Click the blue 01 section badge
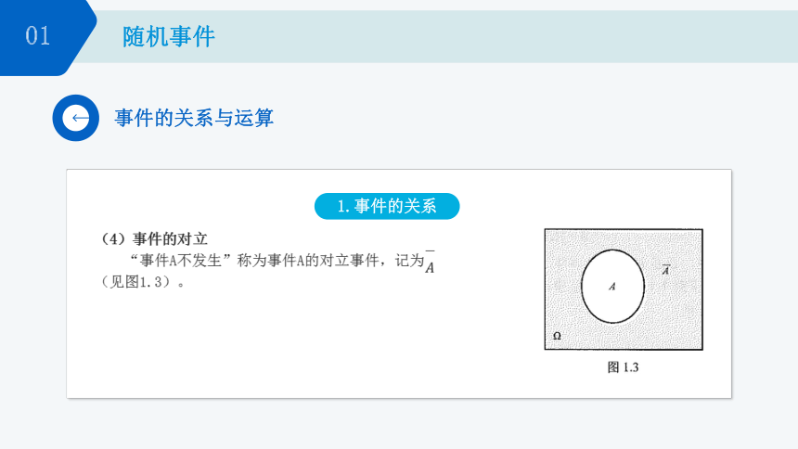Screen dimensions: 798x449 click(x=45, y=37)
